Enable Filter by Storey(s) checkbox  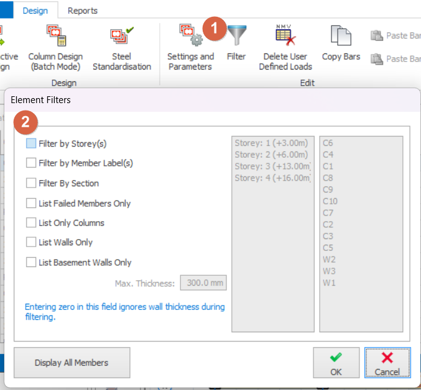pyautogui.click(x=31, y=143)
